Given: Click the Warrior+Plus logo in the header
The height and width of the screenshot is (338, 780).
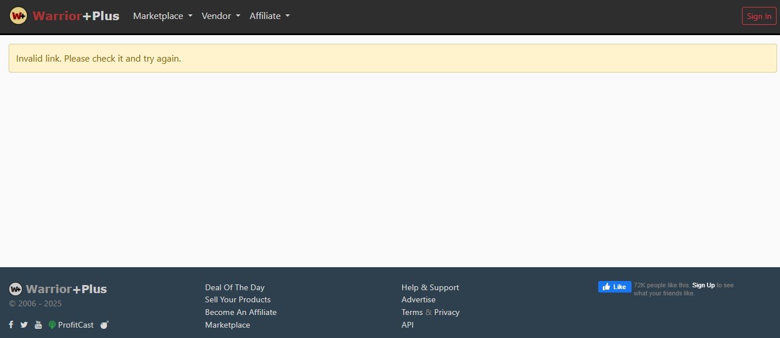Looking at the screenshot, I should click(x=64, y=16).
